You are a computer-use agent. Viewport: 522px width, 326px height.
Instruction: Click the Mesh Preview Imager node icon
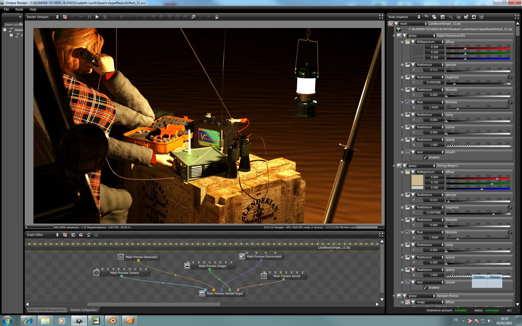[187, 266]
